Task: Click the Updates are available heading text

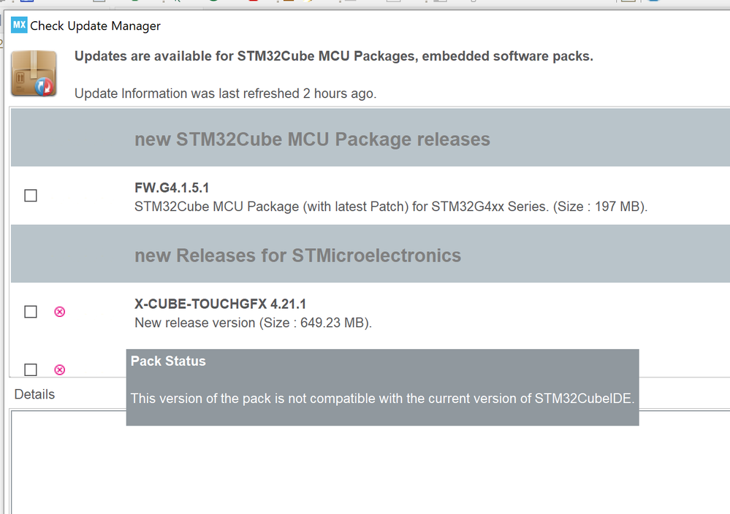Action: point(334,56)
